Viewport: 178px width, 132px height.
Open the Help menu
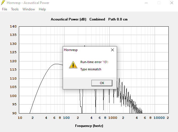click(42, 9)
